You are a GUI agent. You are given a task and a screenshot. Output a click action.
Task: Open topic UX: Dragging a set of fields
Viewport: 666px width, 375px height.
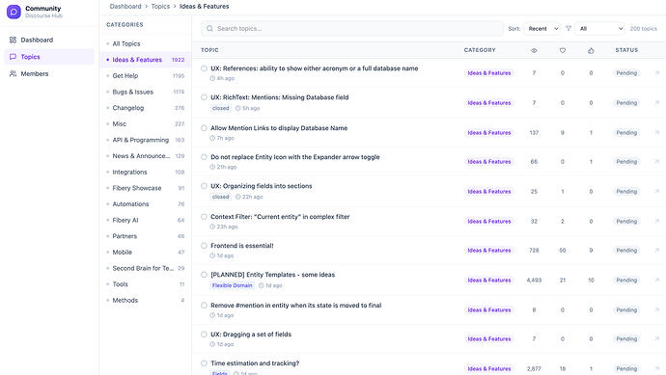point(251,335)
